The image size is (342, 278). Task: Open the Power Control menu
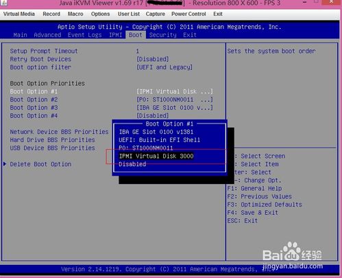pos(188,14)
